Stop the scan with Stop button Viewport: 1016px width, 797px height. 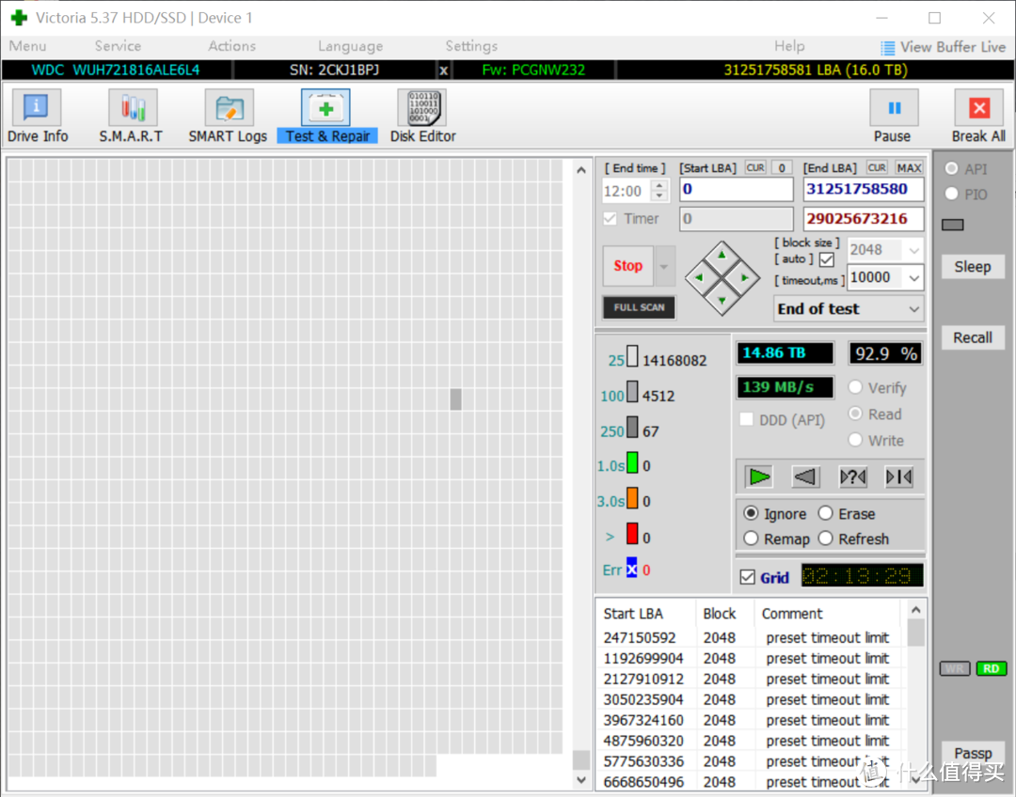pos(627,266)
